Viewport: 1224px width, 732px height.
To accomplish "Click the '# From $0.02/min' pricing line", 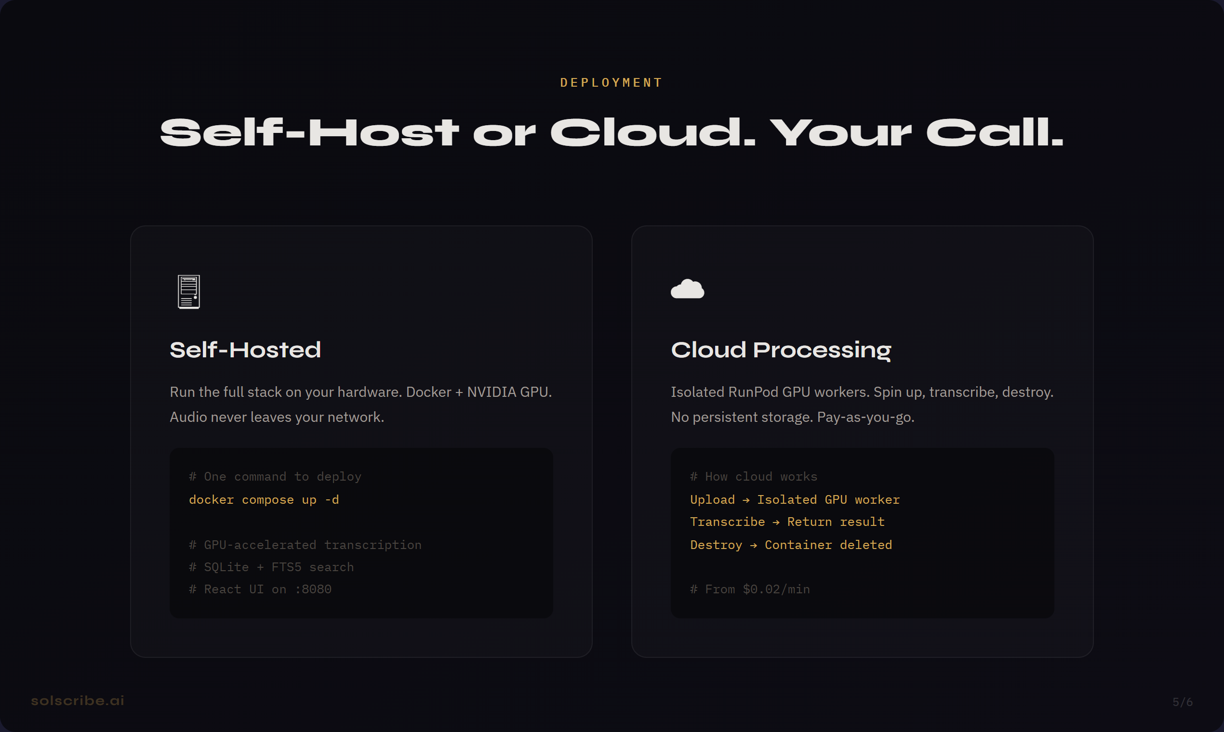I will click(750, 589).
